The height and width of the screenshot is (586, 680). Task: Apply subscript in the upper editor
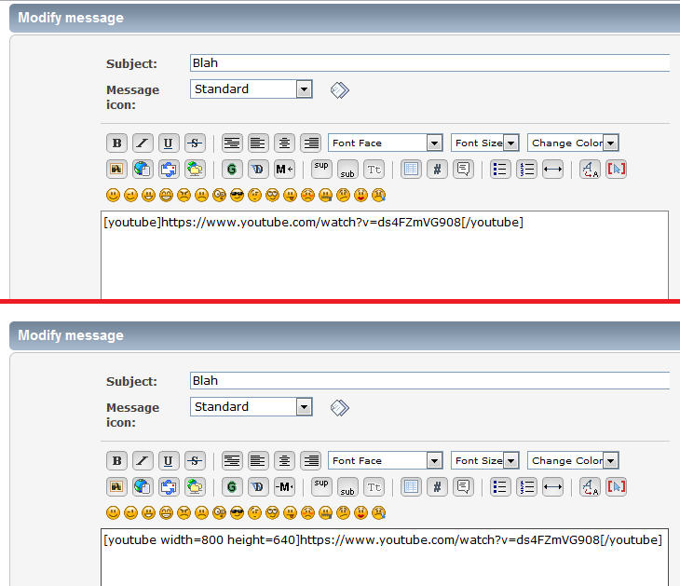[x=347, y=170]
